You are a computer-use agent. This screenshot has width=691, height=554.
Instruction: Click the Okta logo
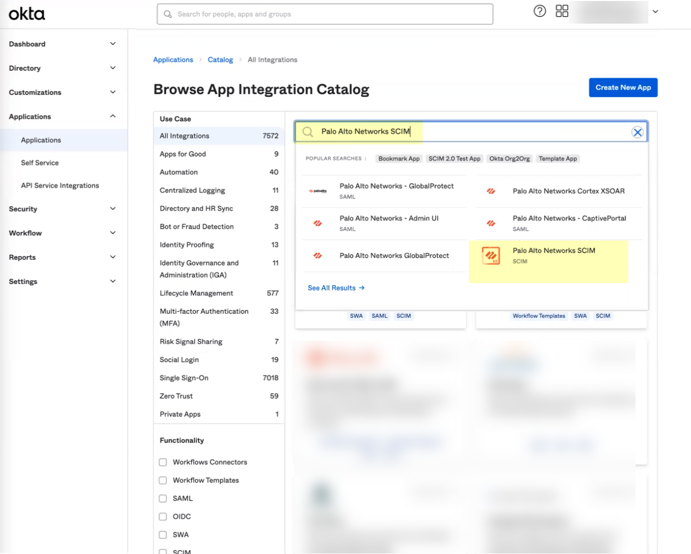click(x=26, y=14)
